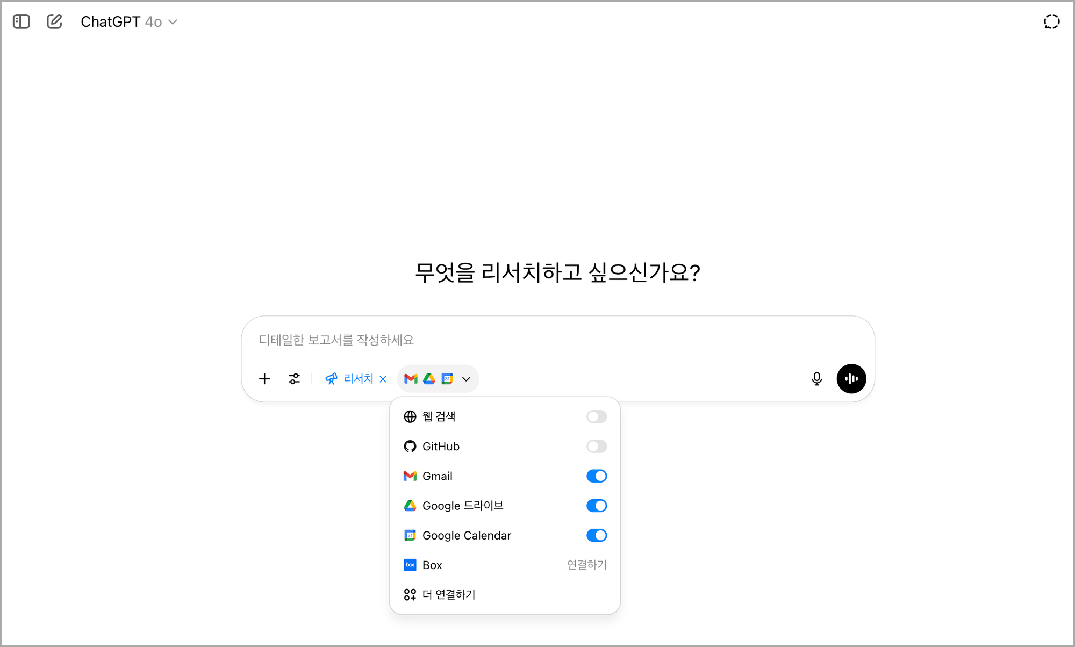The width and height of the screenshot is (1075, 647).
Task: Open the tools sliders icon
Action: (294, 379)
